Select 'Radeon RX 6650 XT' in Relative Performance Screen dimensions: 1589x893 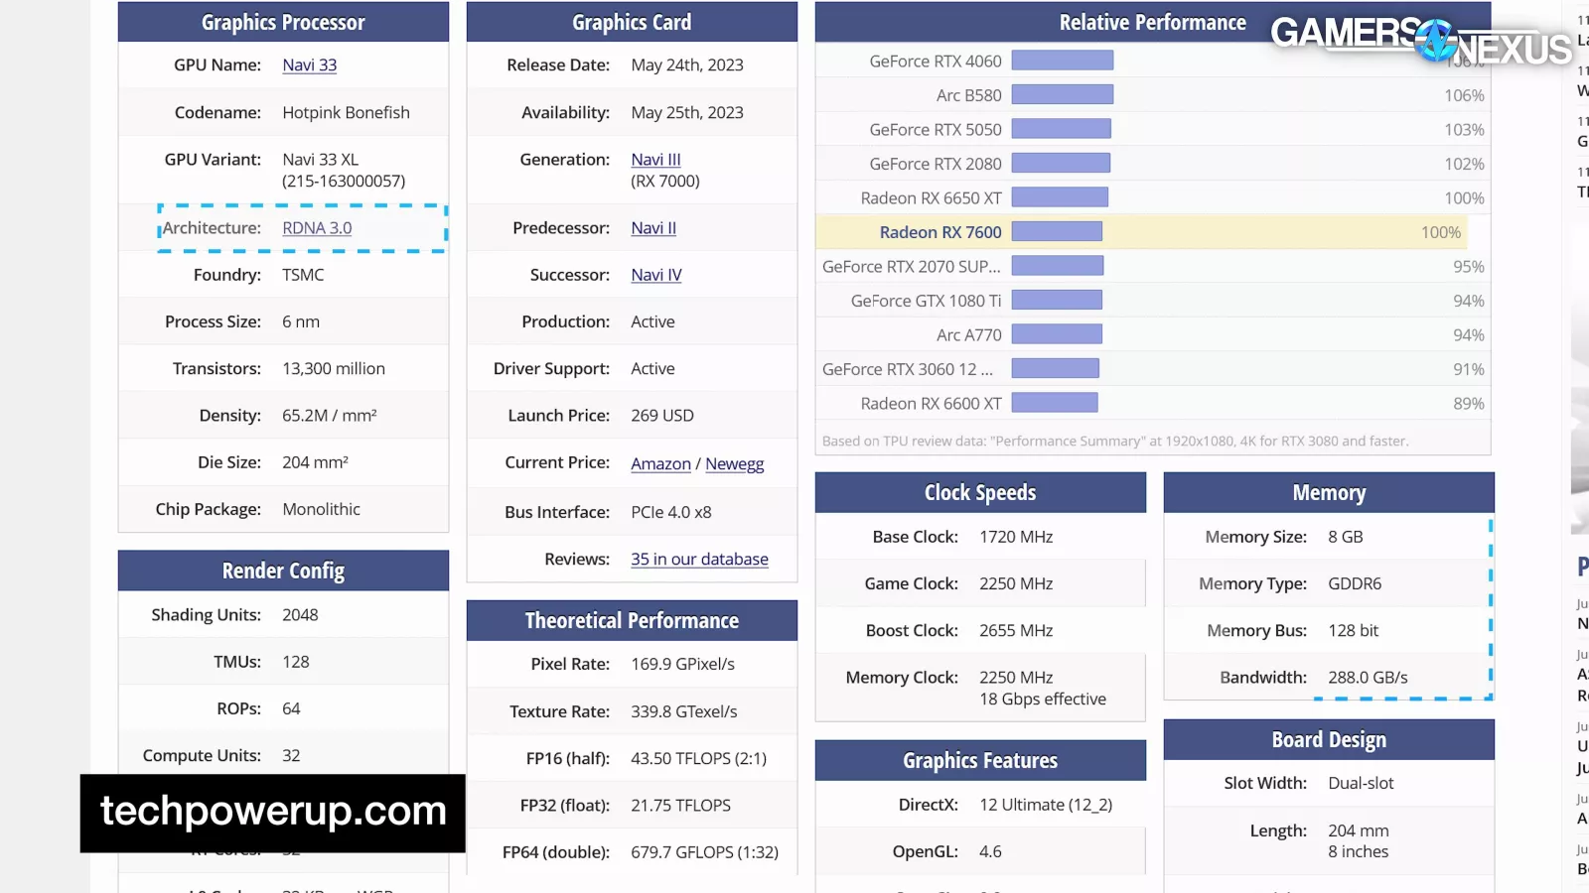[x=932, y=198]
